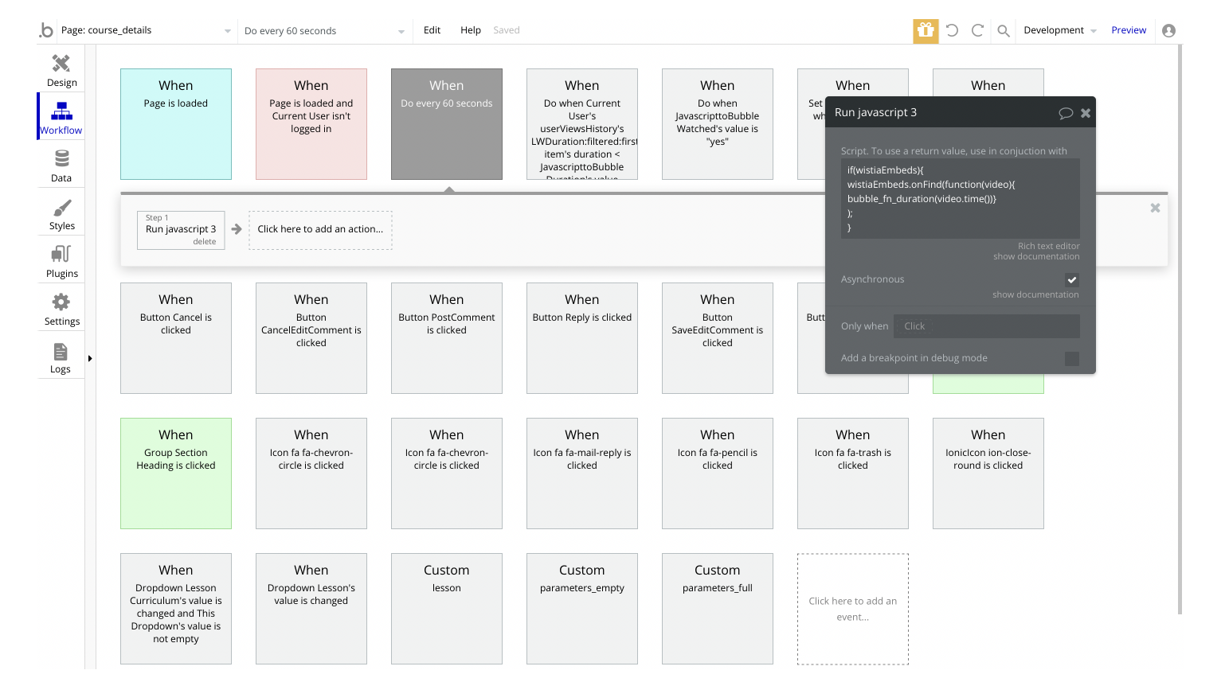The image size is (1225, 678).
Task: Delete the Run javascript 3 step
Action: (205, 242)
